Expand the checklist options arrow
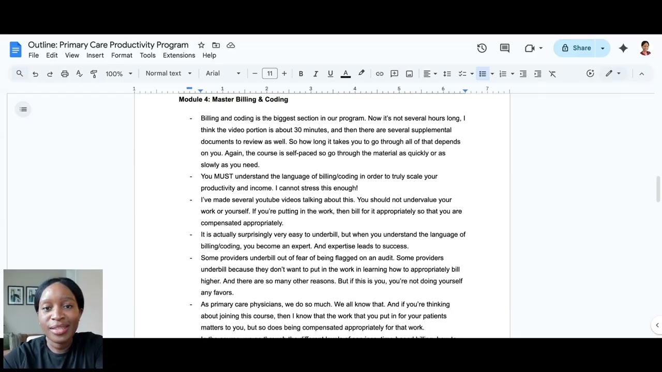This screenshot has height=372, width=662. [472, 74]
